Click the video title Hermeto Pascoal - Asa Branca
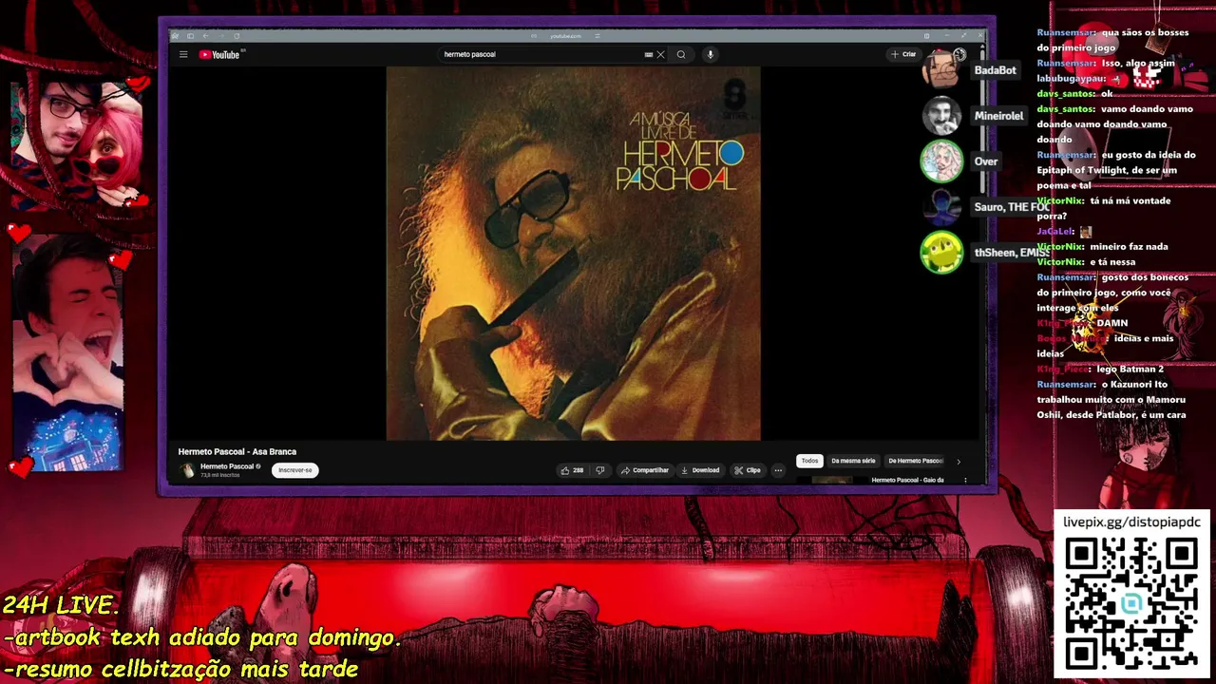This screenshot has height=684, width=1216. pos(237,452)
